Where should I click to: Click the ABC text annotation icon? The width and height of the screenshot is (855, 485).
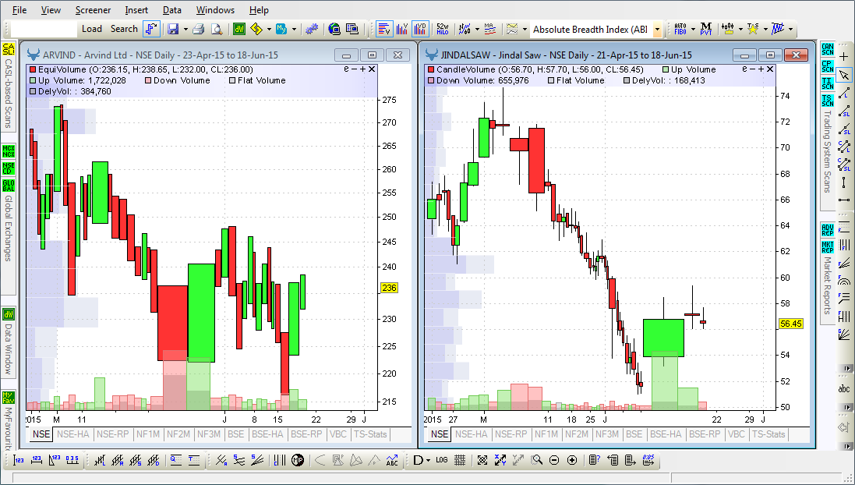pos(392,460)
